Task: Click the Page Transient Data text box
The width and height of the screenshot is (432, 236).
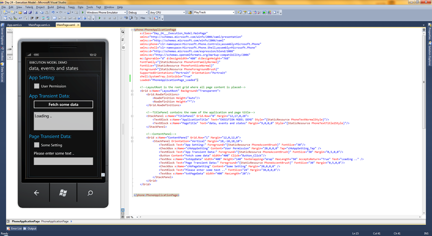Action: (x=63, y=161)
